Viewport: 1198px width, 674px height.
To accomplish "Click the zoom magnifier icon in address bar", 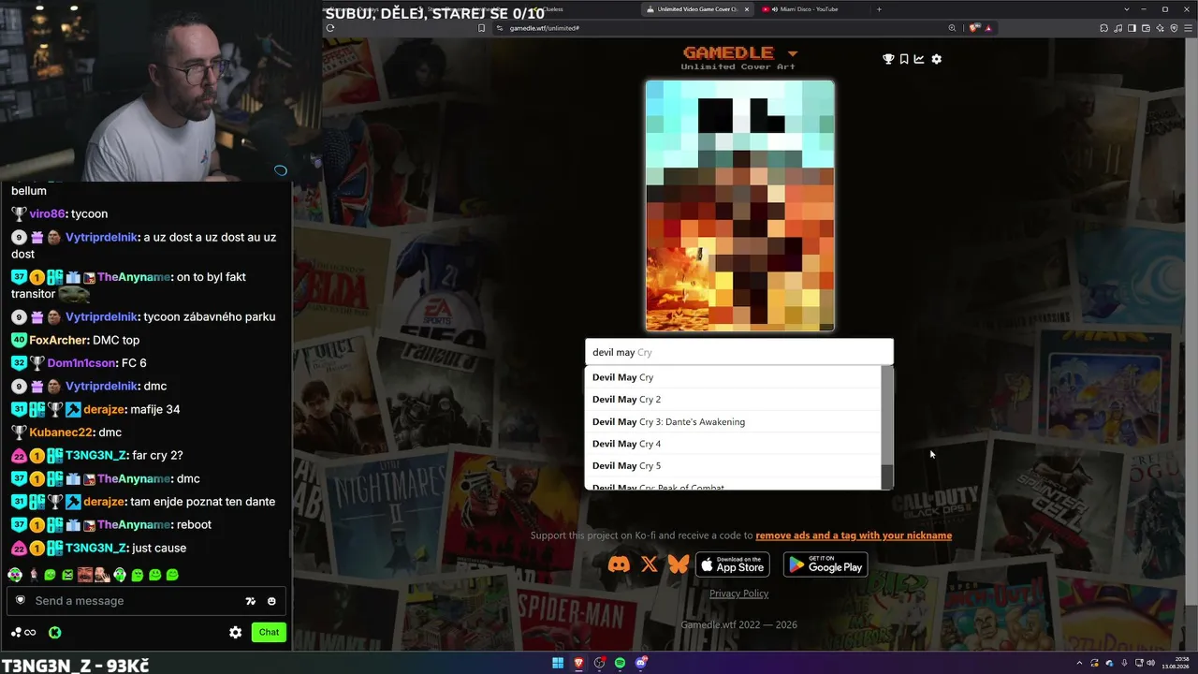I will [x=952, y=28].
